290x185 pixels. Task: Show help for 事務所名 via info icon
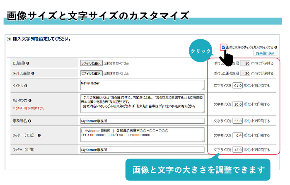(x=29, y=121)
